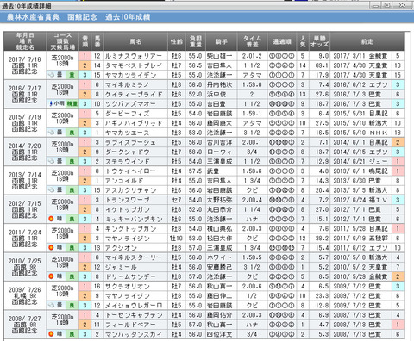This screenshot has width=414, height=341.
Task: Click horse name マイネルミラノ
Action: click(x=127, y=84)
